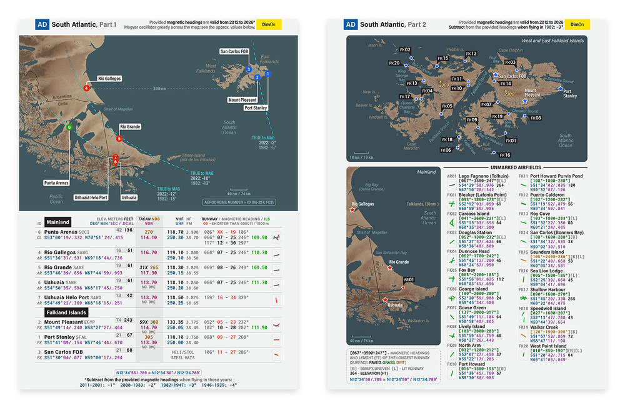This screenshot has width=625, height=408.
Task: Click the Ushuaia Helo Port map label
Action: 91,197
